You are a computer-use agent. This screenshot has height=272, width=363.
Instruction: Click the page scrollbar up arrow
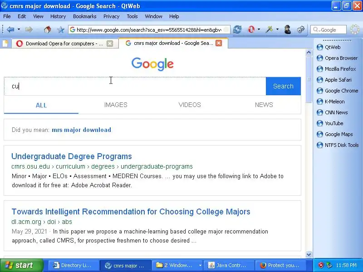[x=309, y=53]
